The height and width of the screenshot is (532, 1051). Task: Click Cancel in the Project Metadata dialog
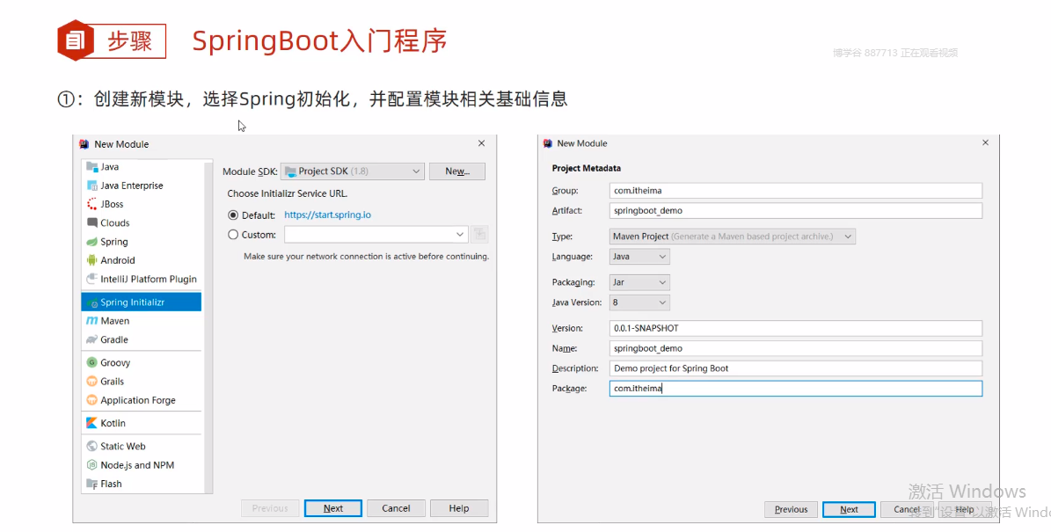[x=907, y=509]
